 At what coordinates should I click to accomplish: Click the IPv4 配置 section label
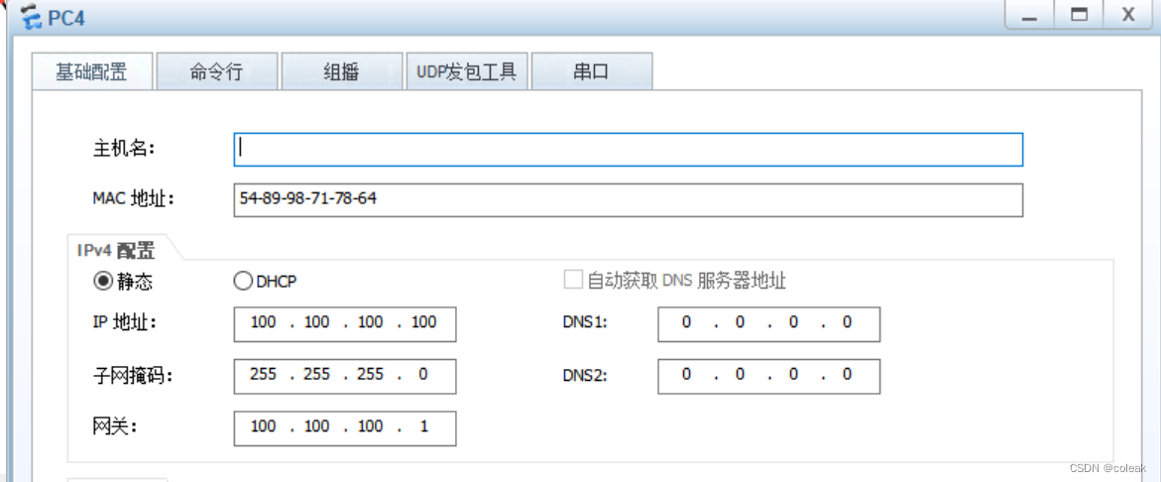(116, 250)
